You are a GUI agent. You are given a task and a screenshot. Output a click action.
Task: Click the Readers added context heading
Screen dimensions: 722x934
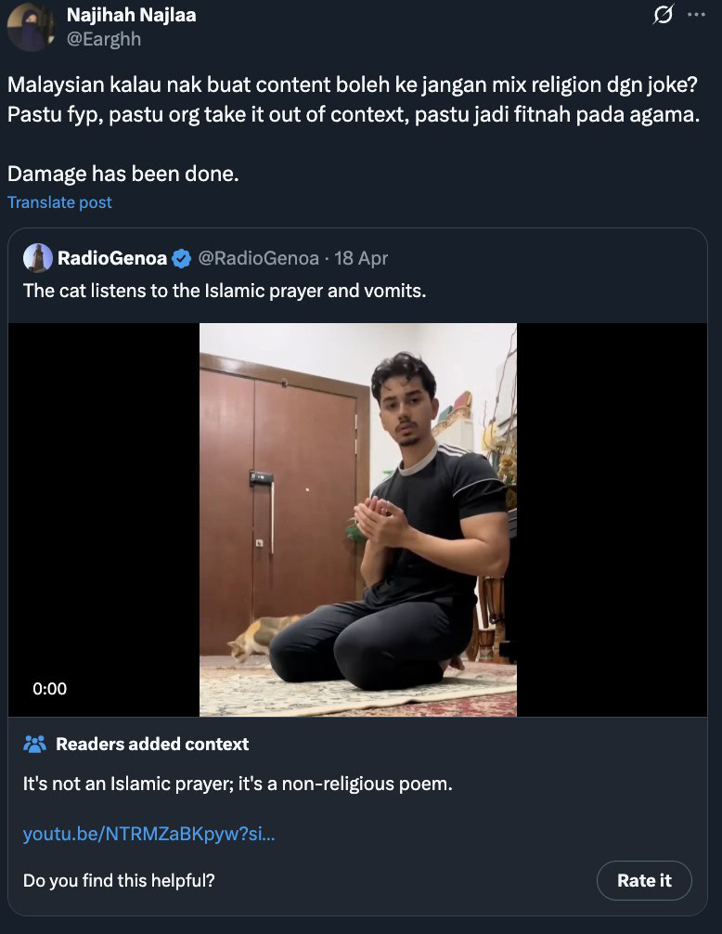click(152, 744)
